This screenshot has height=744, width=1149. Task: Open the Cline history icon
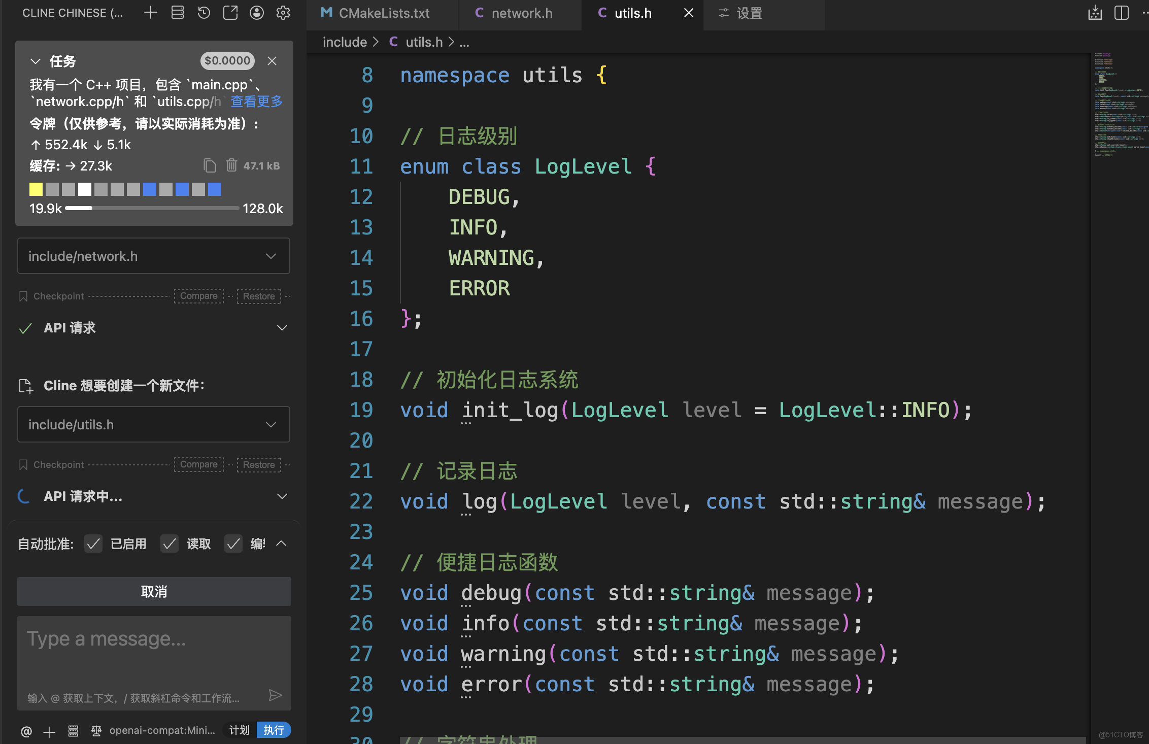point(204,13)
